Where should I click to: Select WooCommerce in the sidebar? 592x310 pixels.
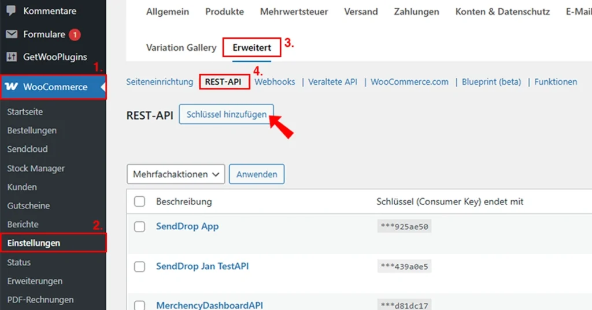(x=53, y=87)
